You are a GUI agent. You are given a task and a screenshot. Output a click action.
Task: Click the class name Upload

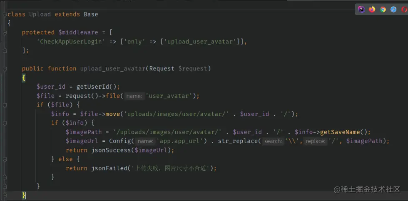click(x=40, y=14)
